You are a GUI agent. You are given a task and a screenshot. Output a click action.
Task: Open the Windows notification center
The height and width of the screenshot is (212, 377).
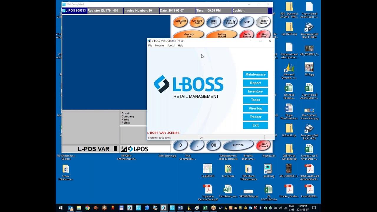(314, 208)
